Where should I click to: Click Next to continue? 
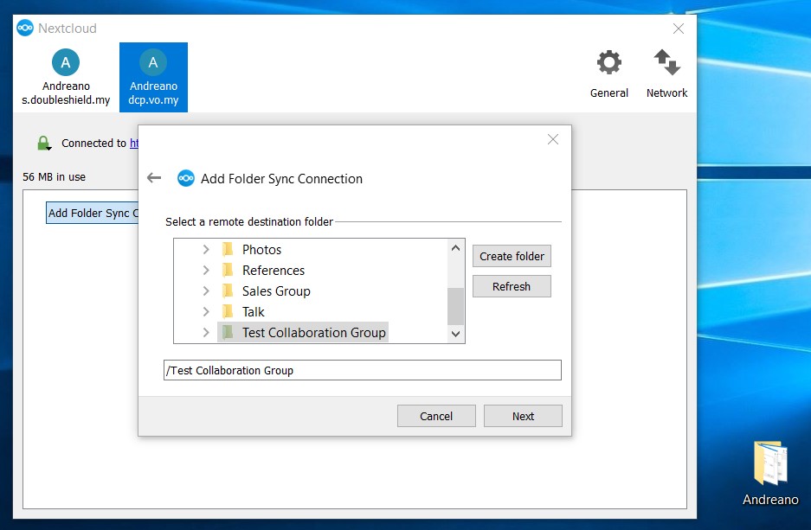coord(523,416)
